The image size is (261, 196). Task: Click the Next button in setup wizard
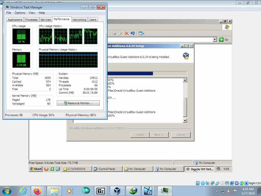(x=159, y=135)
